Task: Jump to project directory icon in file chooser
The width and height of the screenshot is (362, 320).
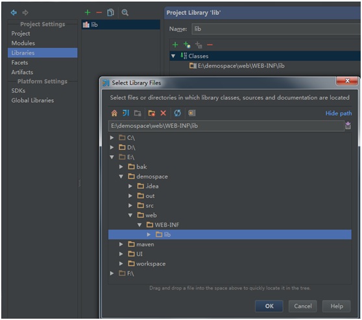Action: coord(126,113)
